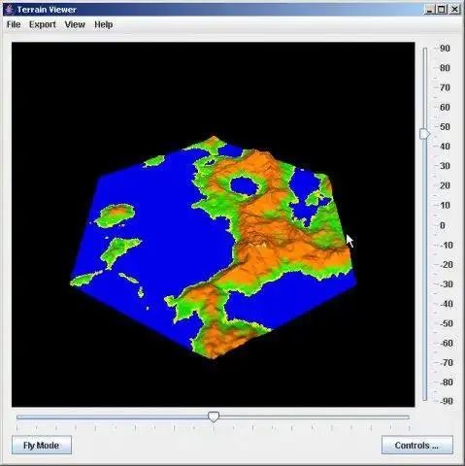The width and height of the screenshot is (465, 466).
Task: Click the Java icon in title bar
Action: pyautogui.click(x=9, y=10)
